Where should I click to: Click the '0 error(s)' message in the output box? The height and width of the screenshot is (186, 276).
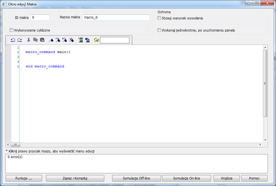pyautogui.click(x=15, y=157)
